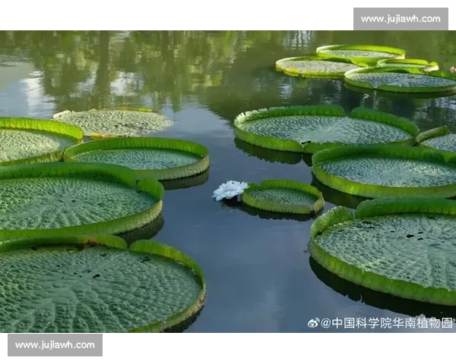
Task: Open the www.jujiawh.com link at top right
Action: [x=401, y=18]
